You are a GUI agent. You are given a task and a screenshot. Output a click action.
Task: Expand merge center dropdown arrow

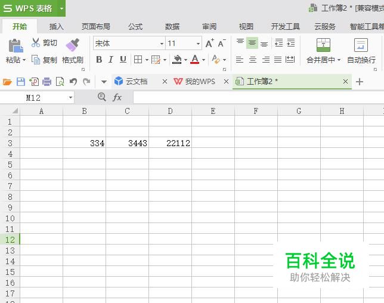(339, 60)
